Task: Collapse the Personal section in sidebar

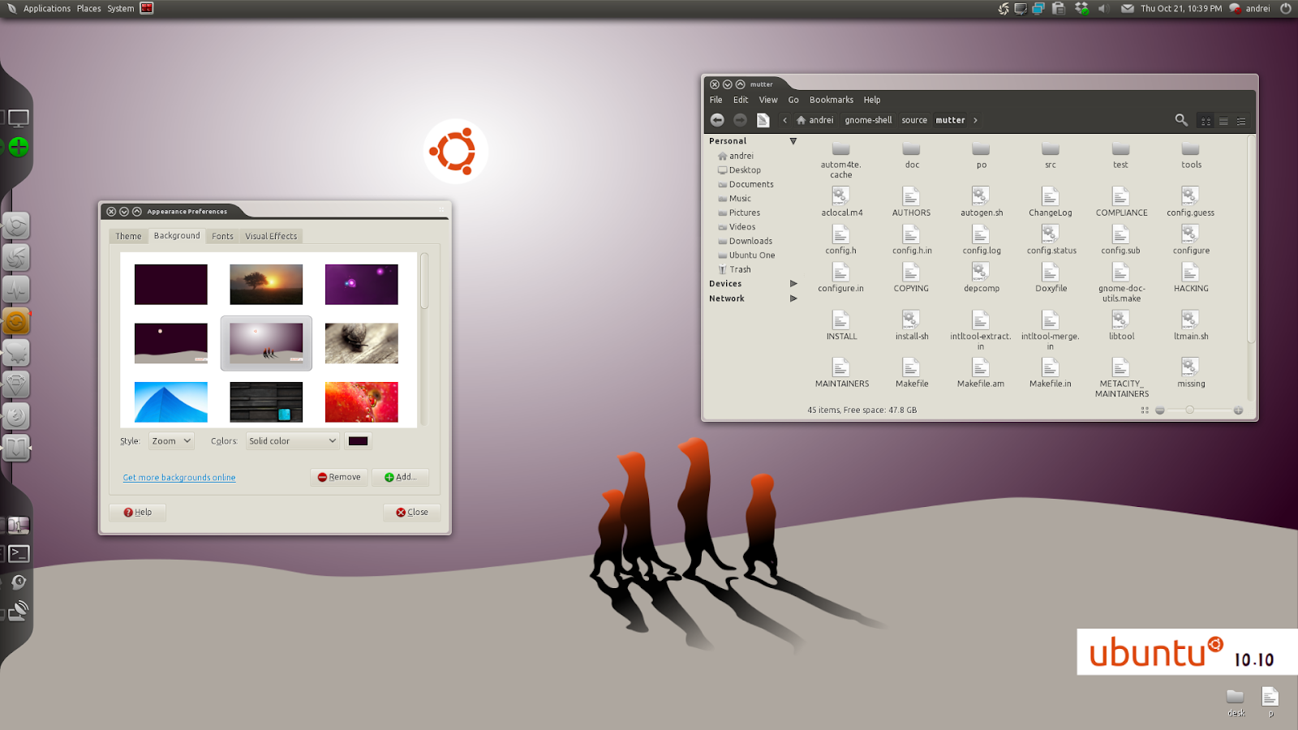Action: [793, 141]
